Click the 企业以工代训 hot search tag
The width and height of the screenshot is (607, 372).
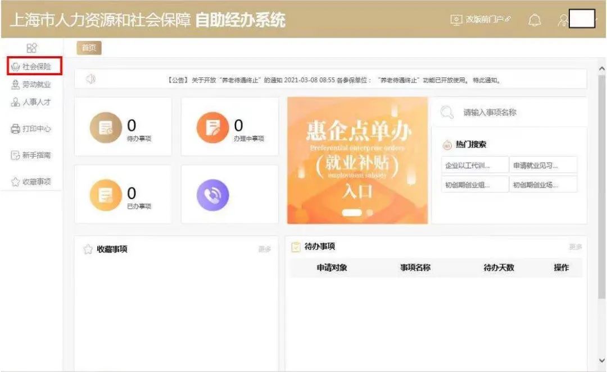(x=474, y=166)
